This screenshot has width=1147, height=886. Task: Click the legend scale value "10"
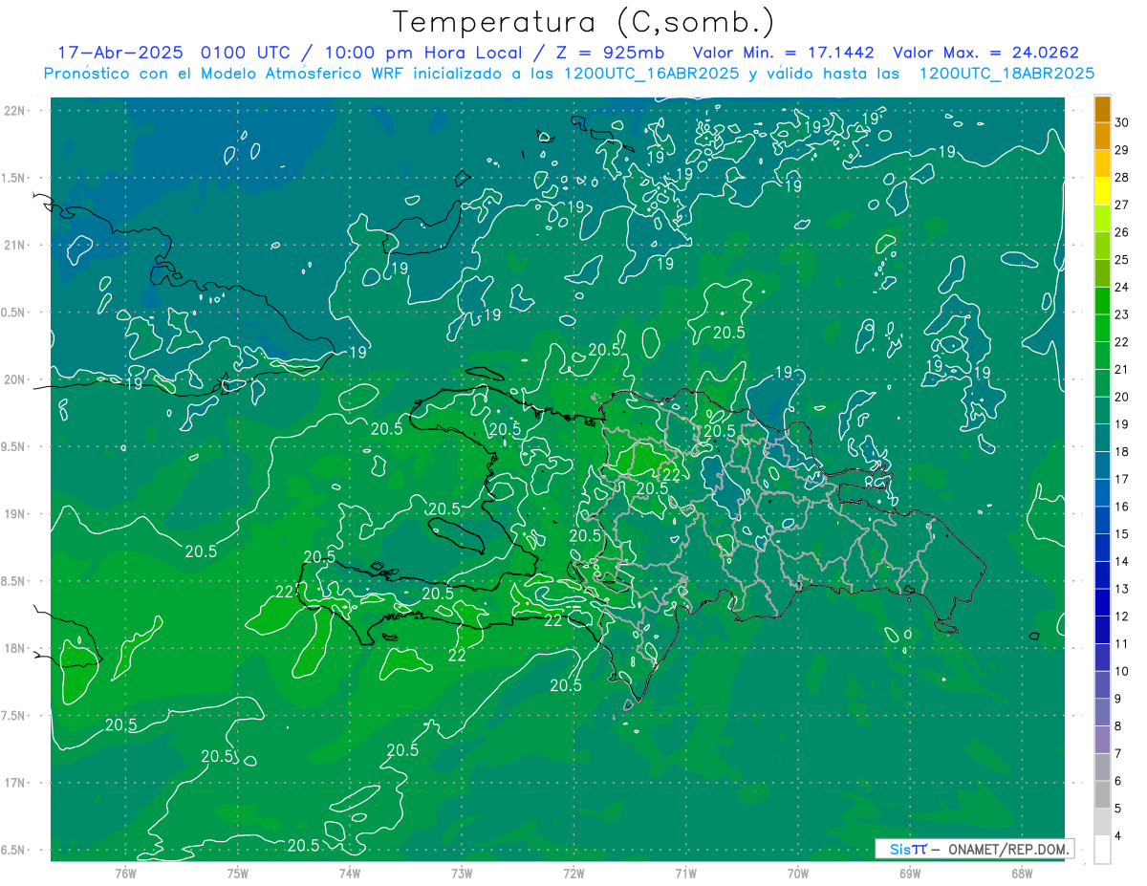pos(1122,671)
